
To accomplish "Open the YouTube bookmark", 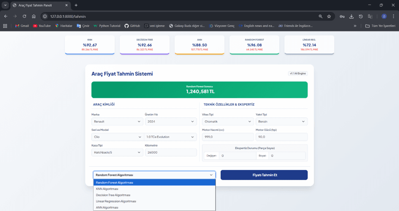I will (41, 26).
